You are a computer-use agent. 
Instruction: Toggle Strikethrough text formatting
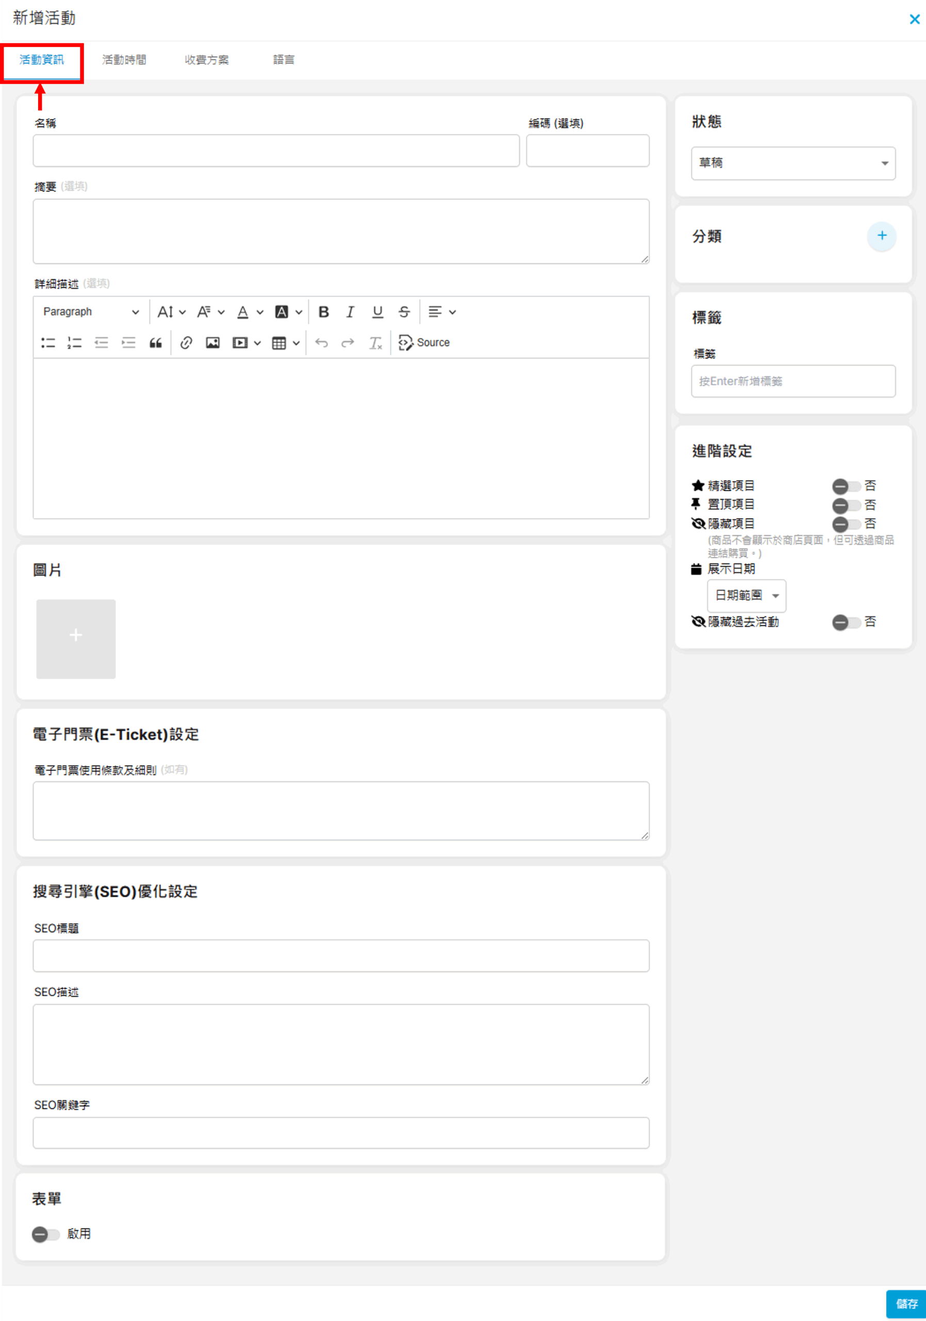[x=404, y=312]
